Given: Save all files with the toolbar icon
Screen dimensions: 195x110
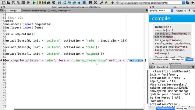Looking at the screenshot, I should [x=18, y=3].
